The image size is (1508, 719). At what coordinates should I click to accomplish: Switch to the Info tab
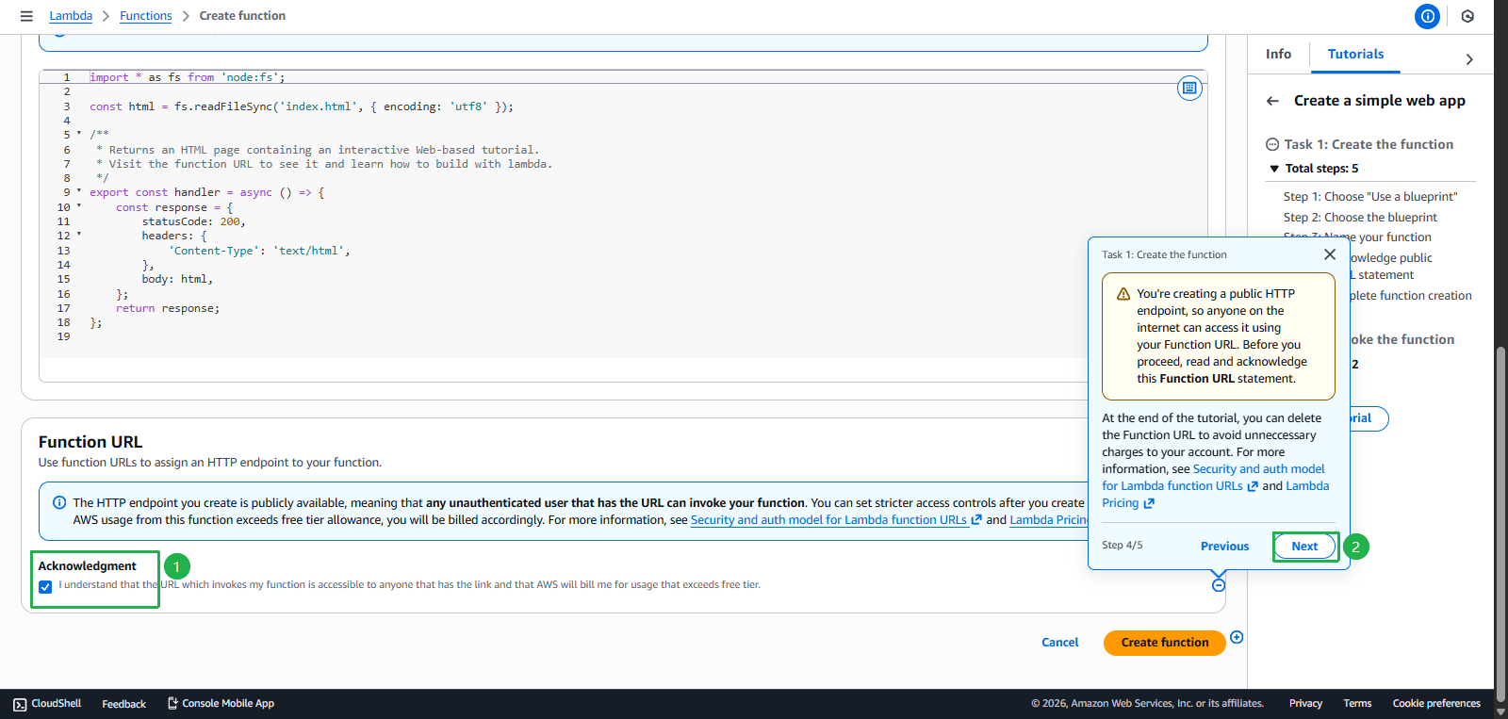1278,55
